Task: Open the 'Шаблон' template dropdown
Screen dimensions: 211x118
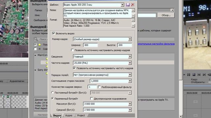Action: pos(122,5)
